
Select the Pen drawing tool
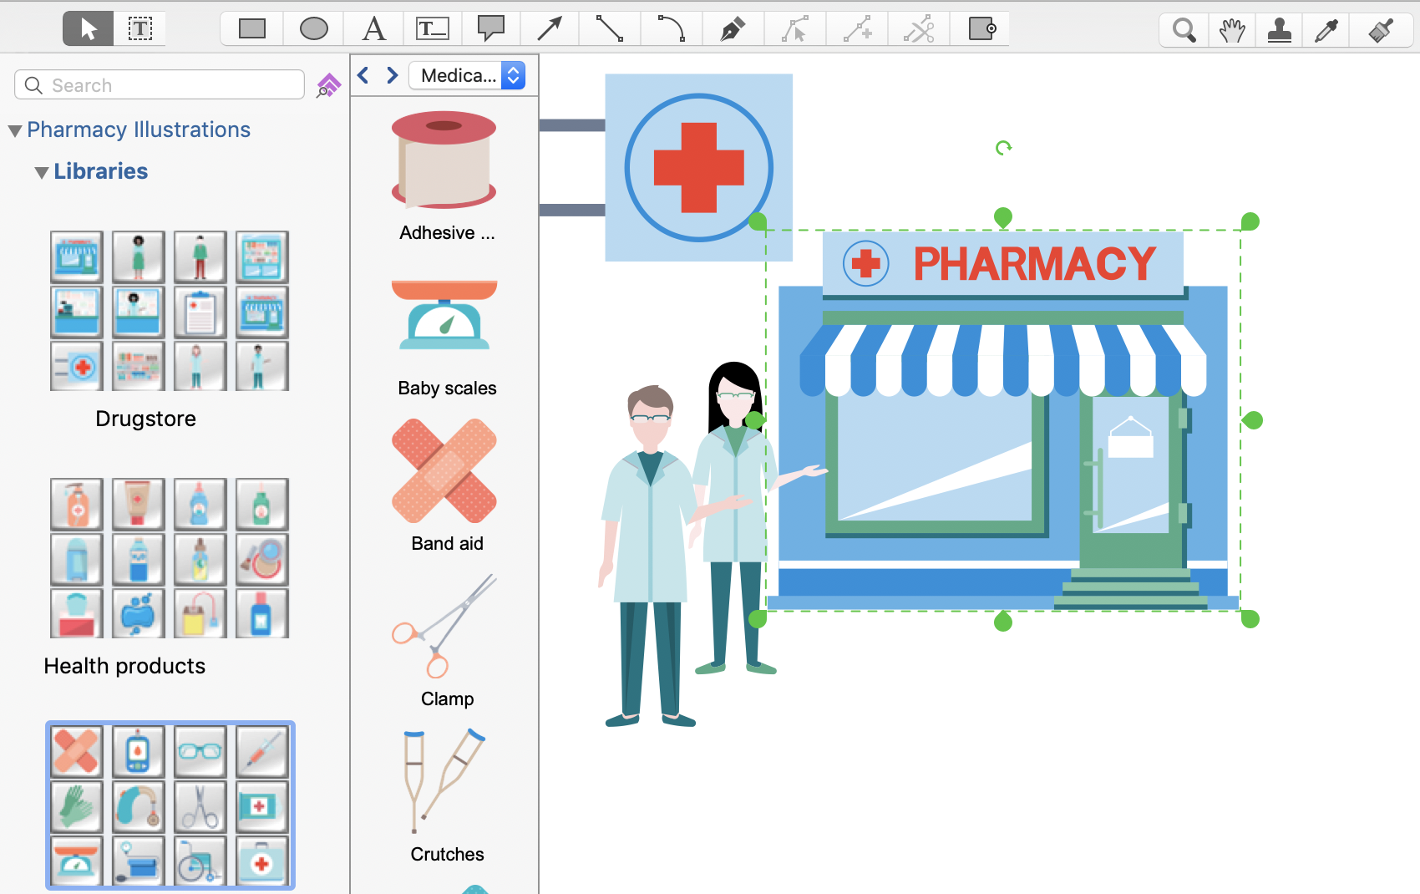coord(733,29)
